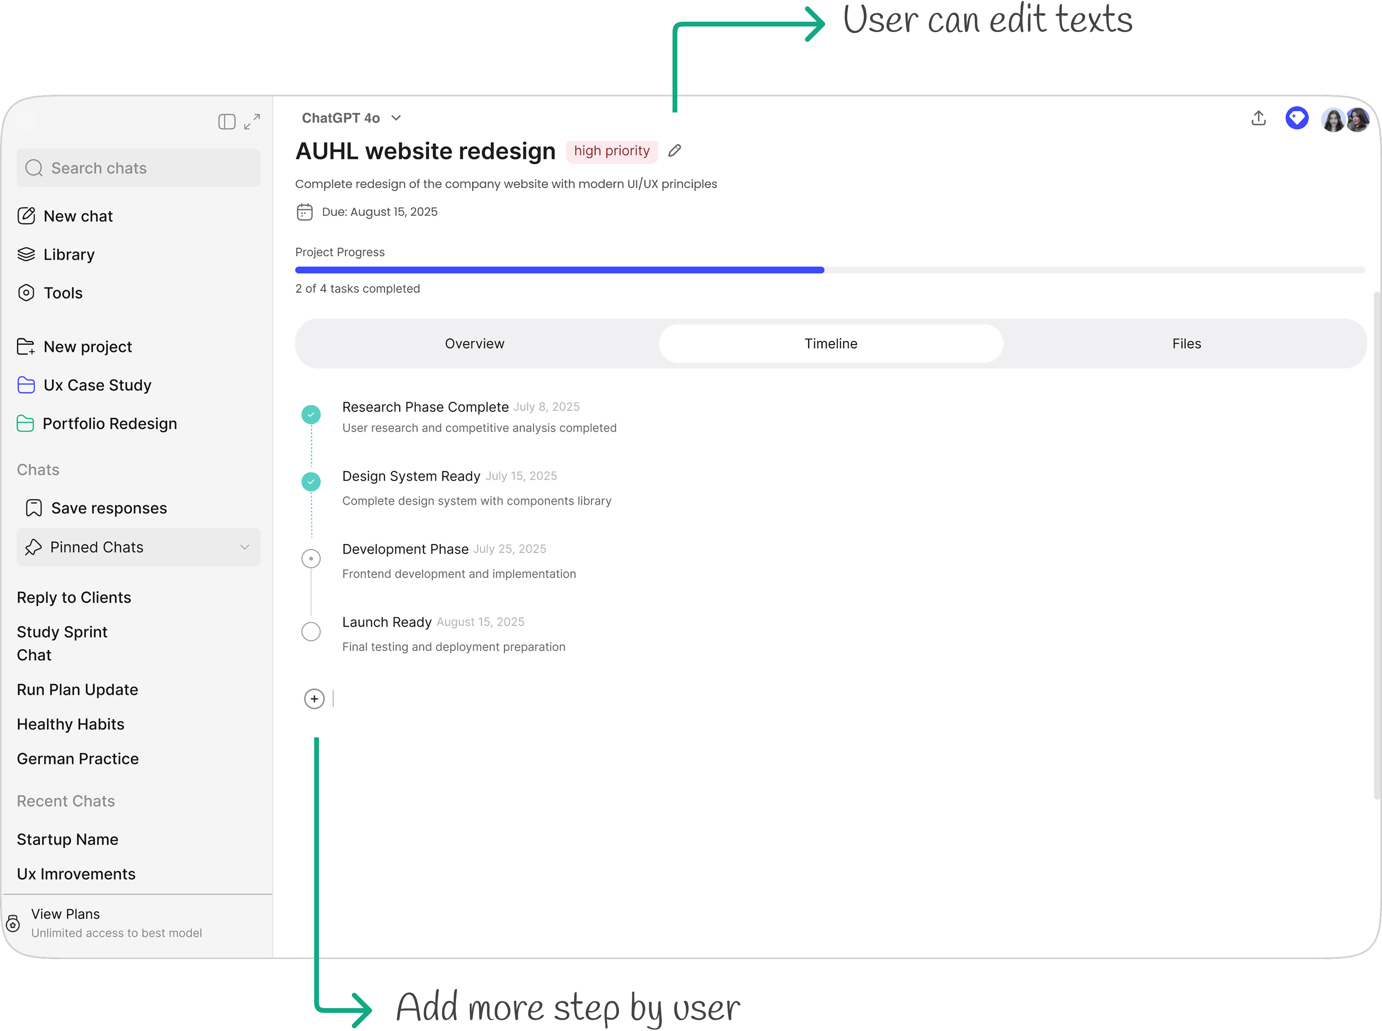The height and width of the screenshot is (1031, 1382).
Task: Switch to the Files tab
Action: (1186, 344)
